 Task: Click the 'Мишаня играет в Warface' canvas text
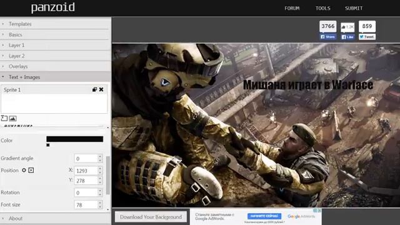(308, 85)
